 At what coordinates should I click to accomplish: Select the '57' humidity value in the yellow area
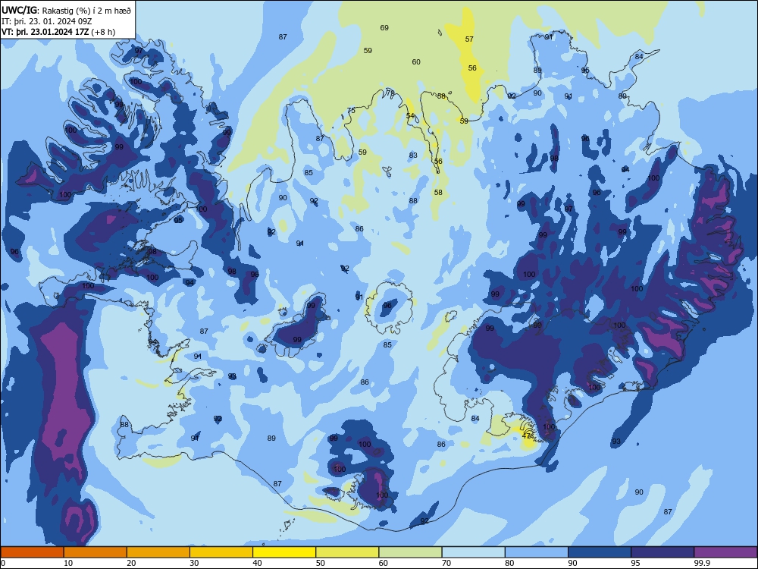(469, 39)
